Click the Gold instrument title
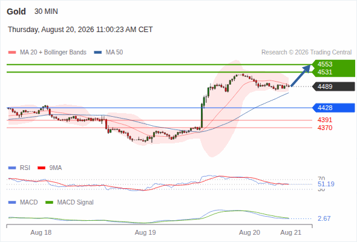This screenshot has height=242, width=357. [16, 11]
